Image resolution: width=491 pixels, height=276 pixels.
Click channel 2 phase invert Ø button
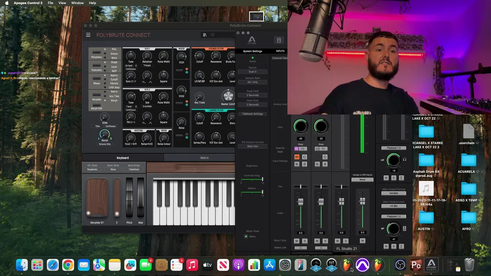tap(325, 164)
